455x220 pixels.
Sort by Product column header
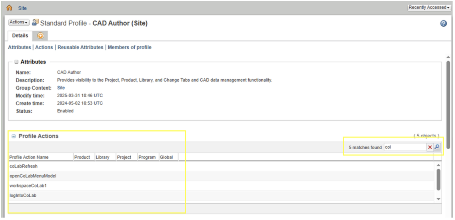point(84,157)
